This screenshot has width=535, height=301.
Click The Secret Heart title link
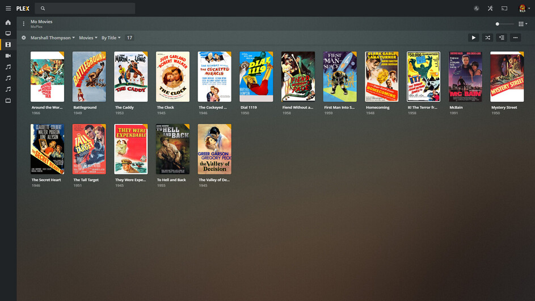click(x=47, y=179)
